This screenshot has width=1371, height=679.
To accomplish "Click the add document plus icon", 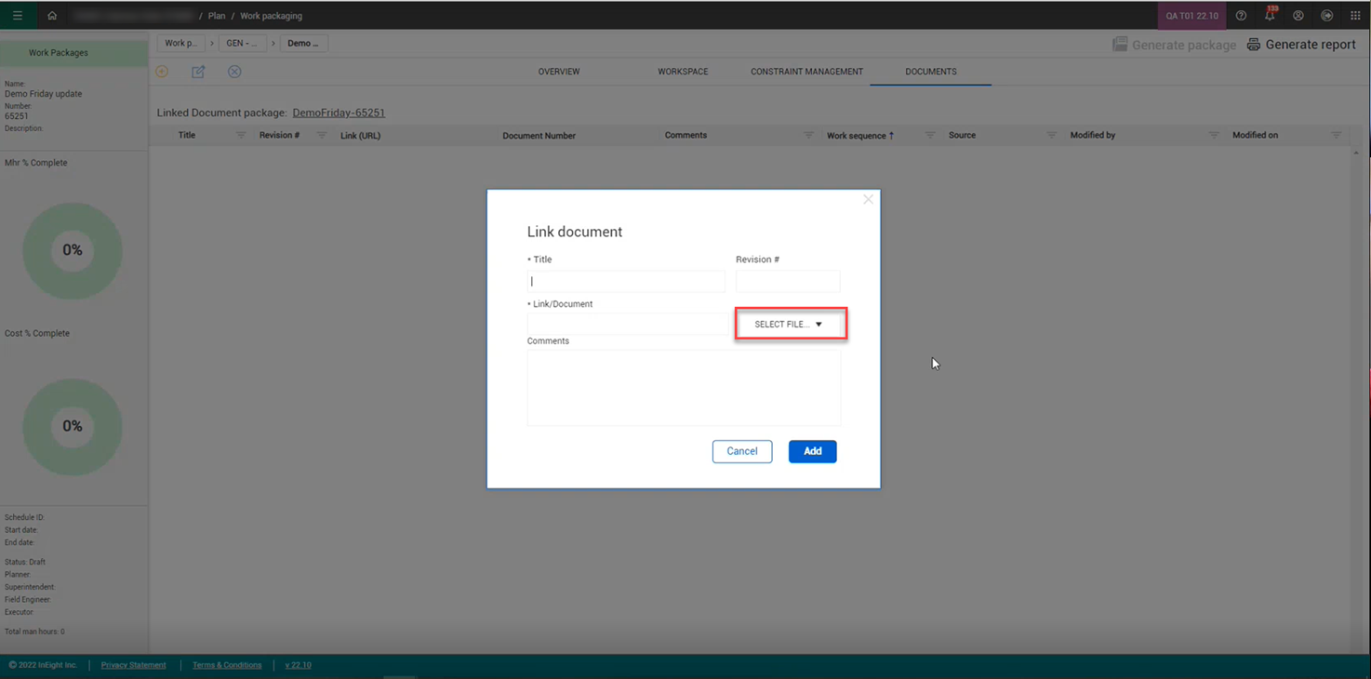I will (x=162, y=72).
